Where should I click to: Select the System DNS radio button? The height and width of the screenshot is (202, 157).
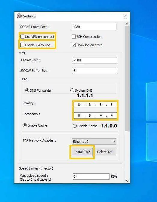click(72, 90)
